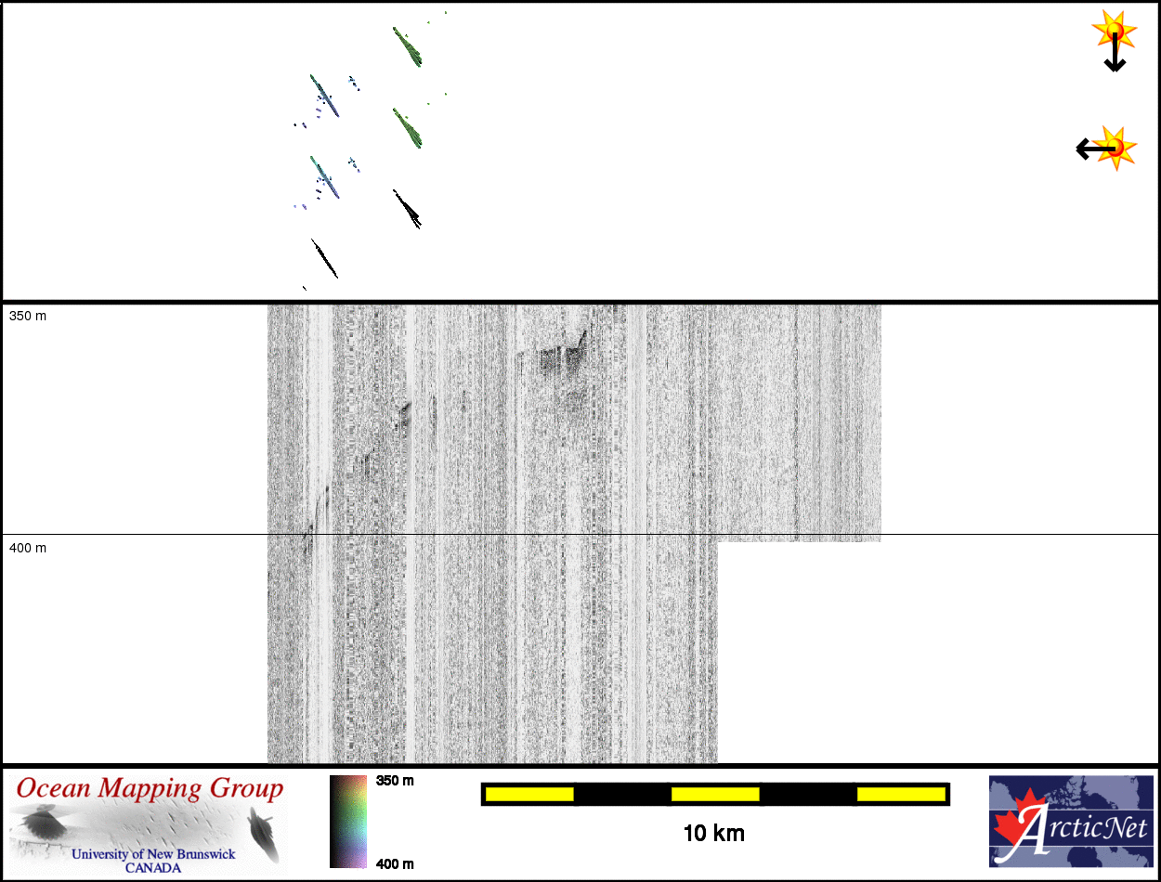Select the second green seabed feature
This screenshot has height=882, width=1161.
point(407,128)
